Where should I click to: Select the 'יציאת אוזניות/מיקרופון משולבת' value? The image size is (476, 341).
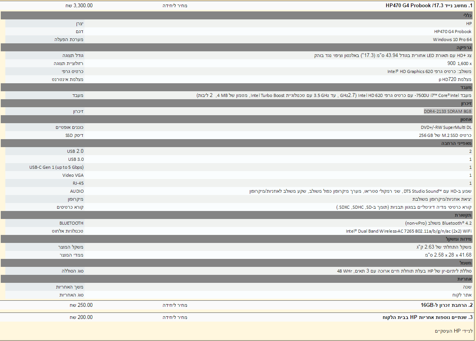tap(442, 199)
